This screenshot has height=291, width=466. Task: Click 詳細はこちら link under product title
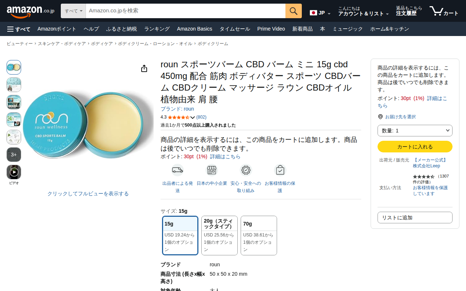[x=225, y=156]
